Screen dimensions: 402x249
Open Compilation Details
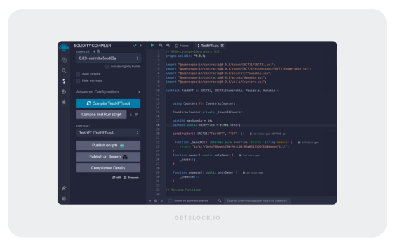tap(108, 168)
